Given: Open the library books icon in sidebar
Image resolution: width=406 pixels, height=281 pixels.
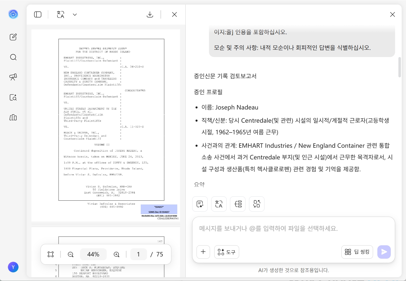Looking at the screenshot, I should tap(13, 117).
